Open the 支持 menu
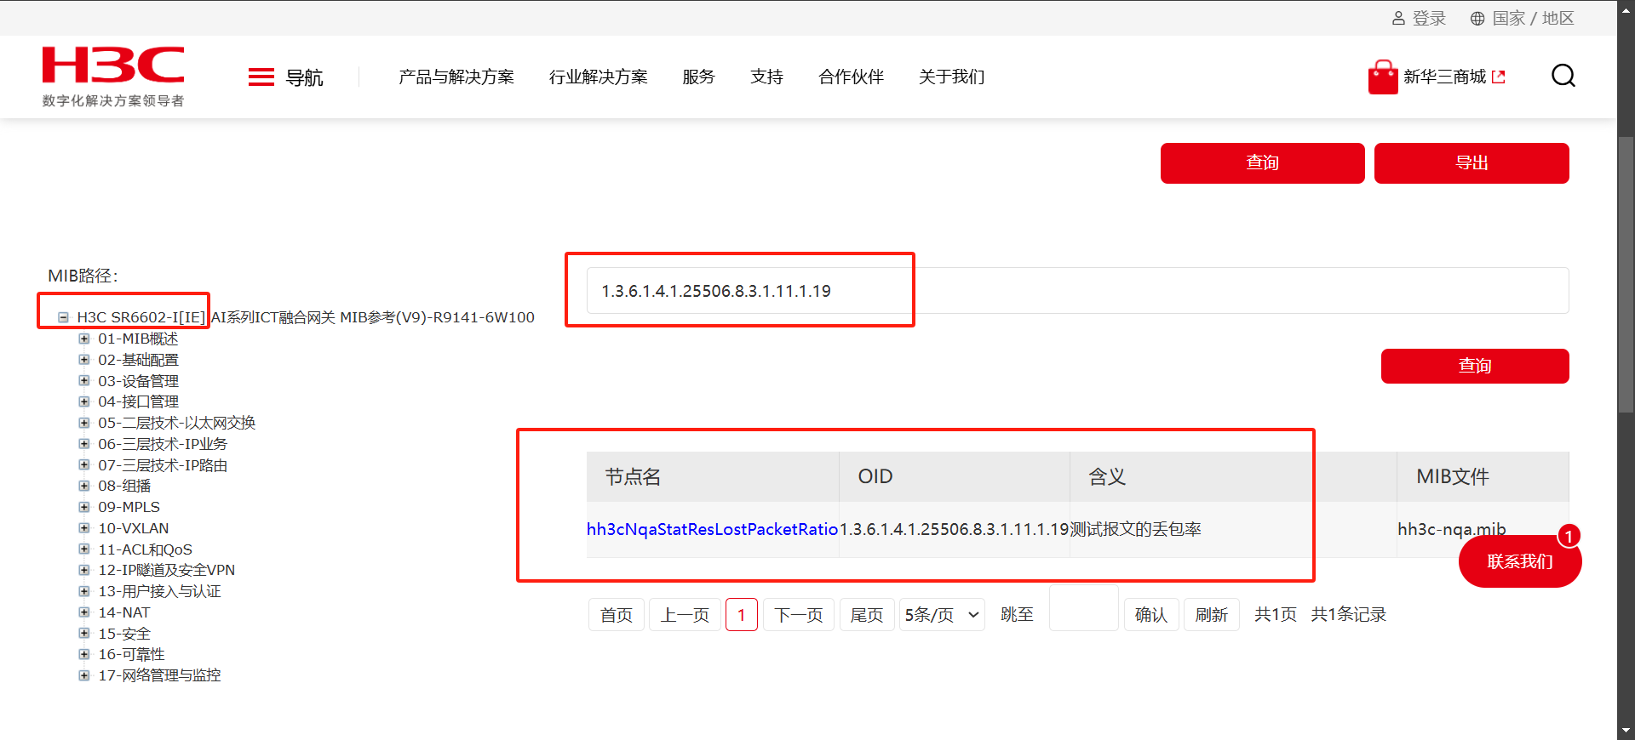The height and width of the screenshot is (740, 1635). (x=766, y=77)
